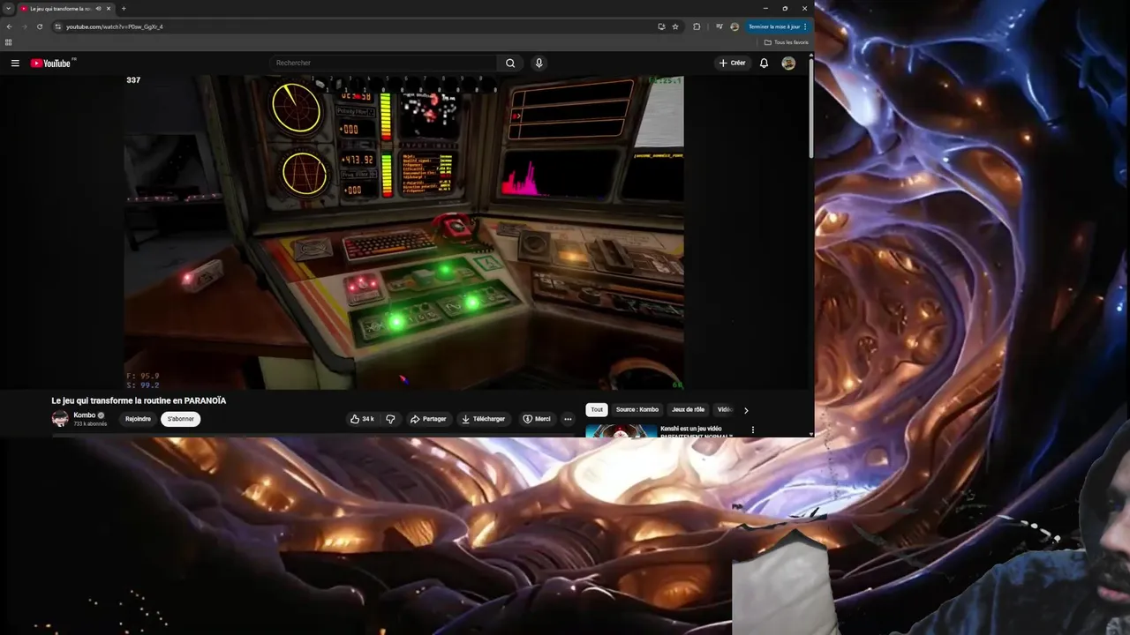Image resolution: width=1130 pixels, height=635 pixels.
Task: Share the video via Partager
Action: 428,419
